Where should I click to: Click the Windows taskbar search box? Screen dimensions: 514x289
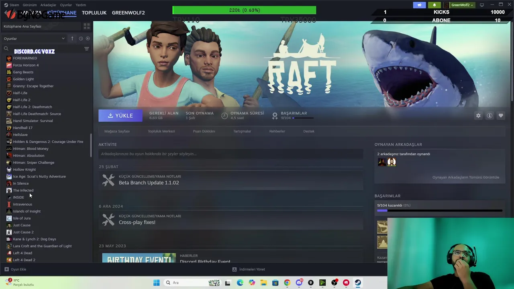(x=193, y=283)
